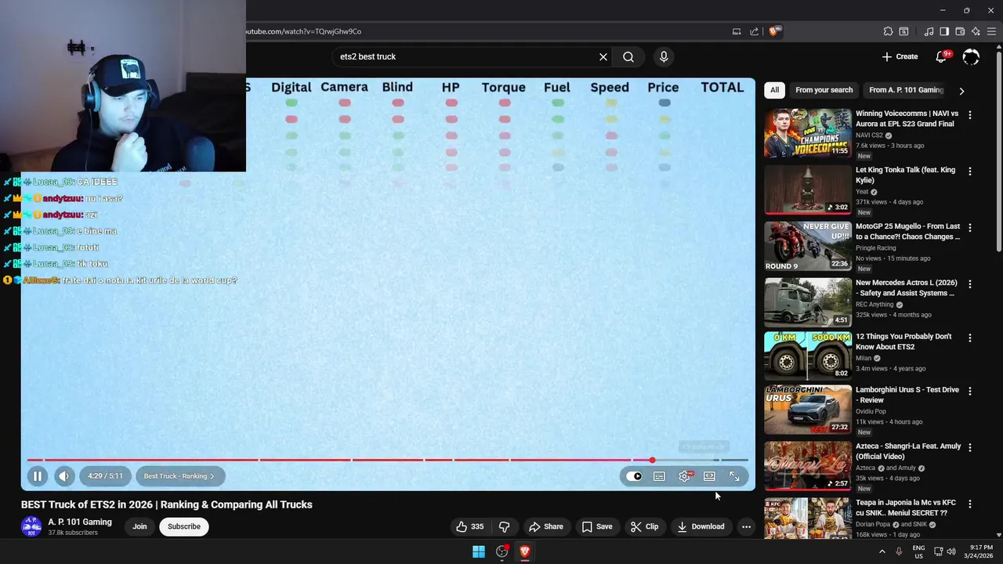The height and width of the screenshot is (564, 1003).
Task: Save video to playlist
Action: tap(596, 526)
